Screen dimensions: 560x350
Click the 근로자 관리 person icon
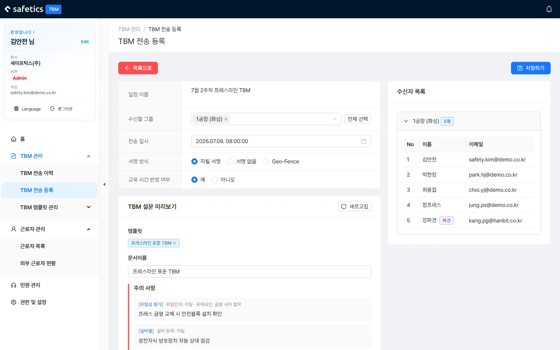point(14,229)
